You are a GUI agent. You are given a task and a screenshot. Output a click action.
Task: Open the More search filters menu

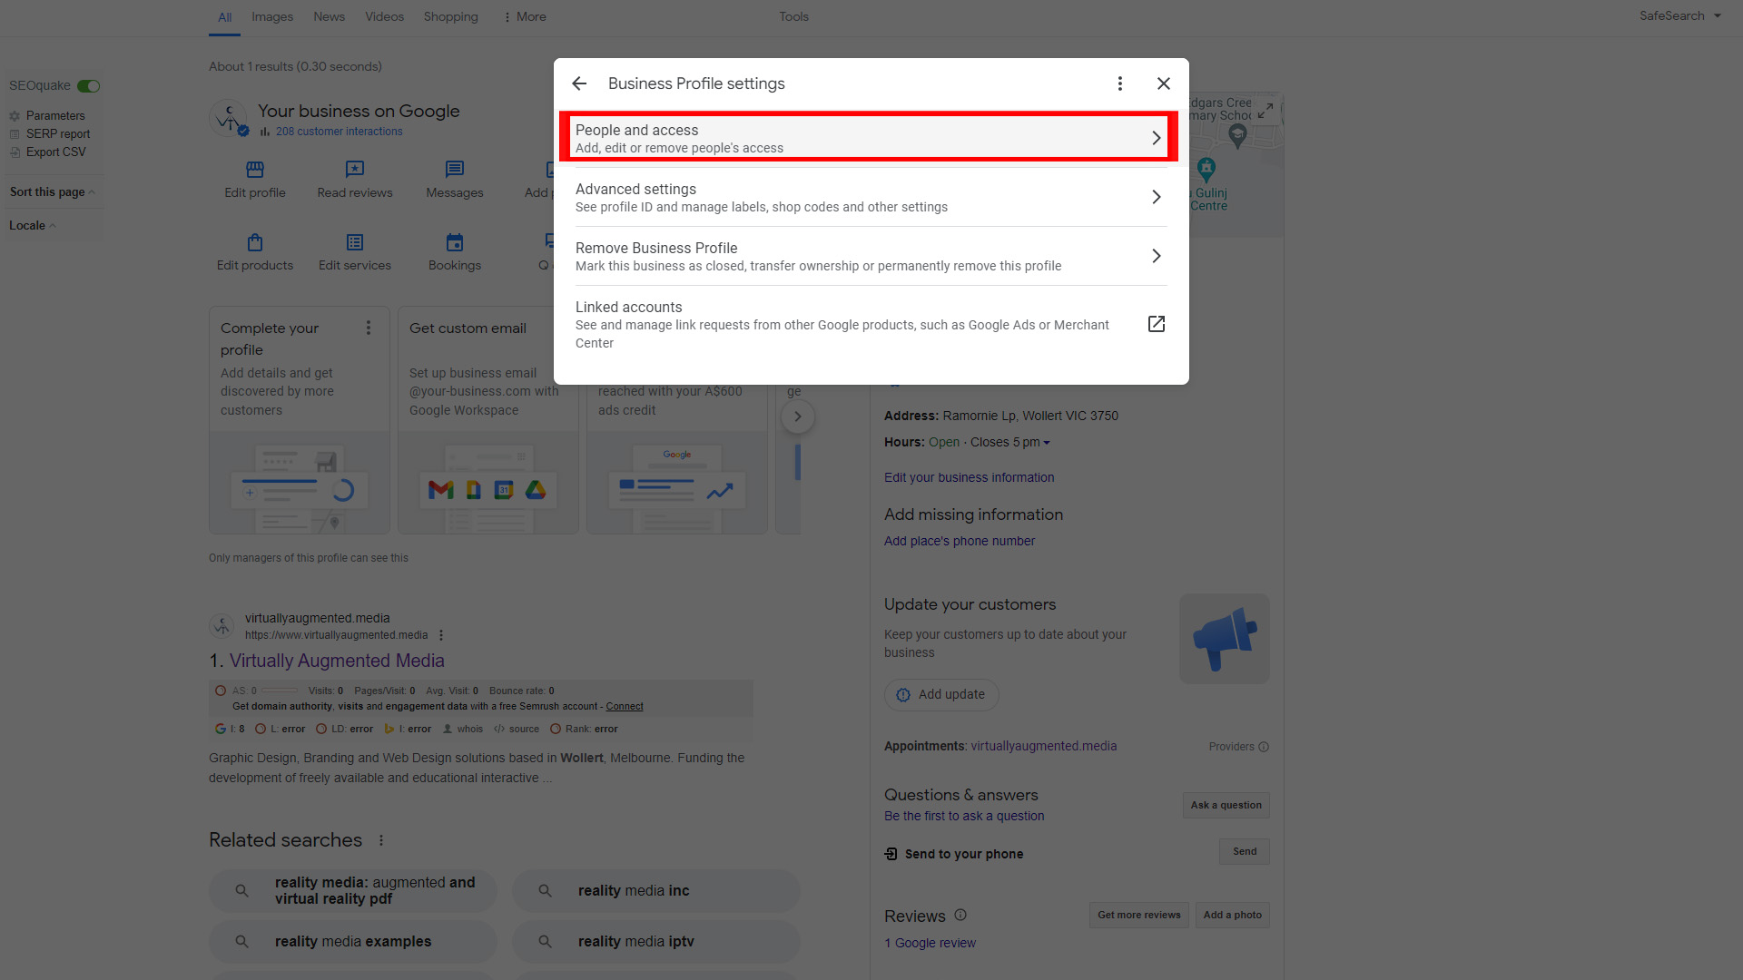click(525, 16)
